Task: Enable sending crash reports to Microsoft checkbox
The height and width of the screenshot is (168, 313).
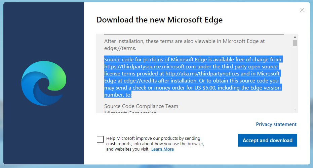Action: tap(100, 139)
